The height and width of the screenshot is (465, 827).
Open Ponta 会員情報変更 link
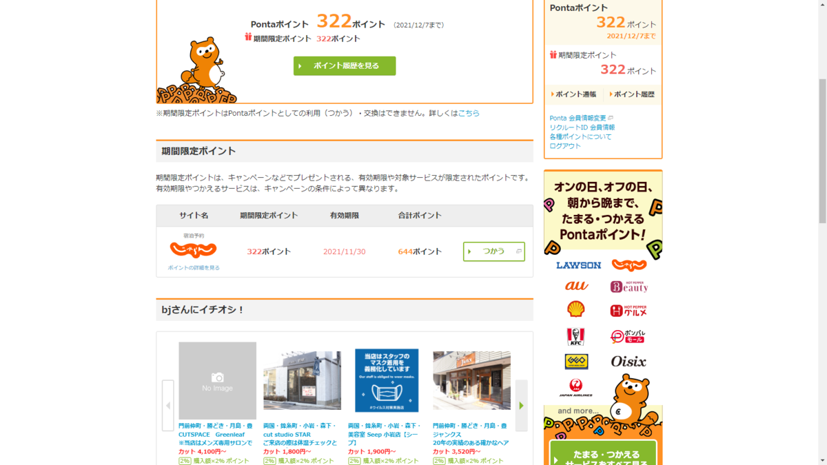coord(578,118)
